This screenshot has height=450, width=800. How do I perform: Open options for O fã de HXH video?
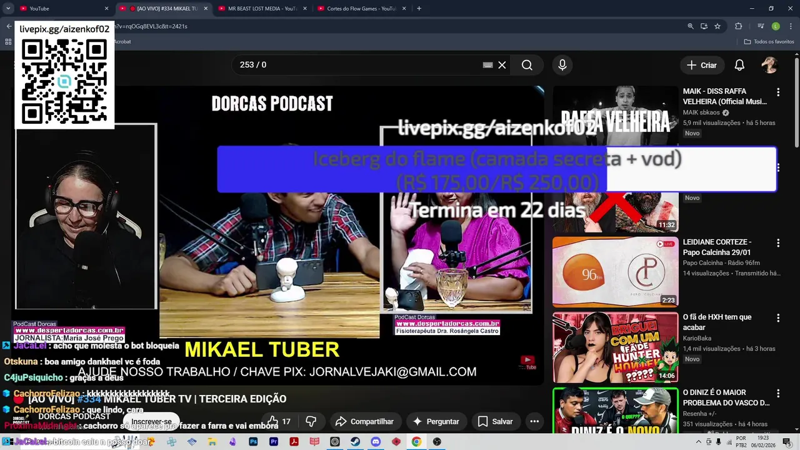coord(778,318)
